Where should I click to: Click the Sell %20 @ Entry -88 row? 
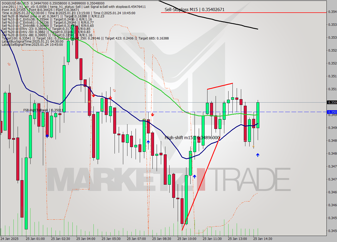coord(47,35)
